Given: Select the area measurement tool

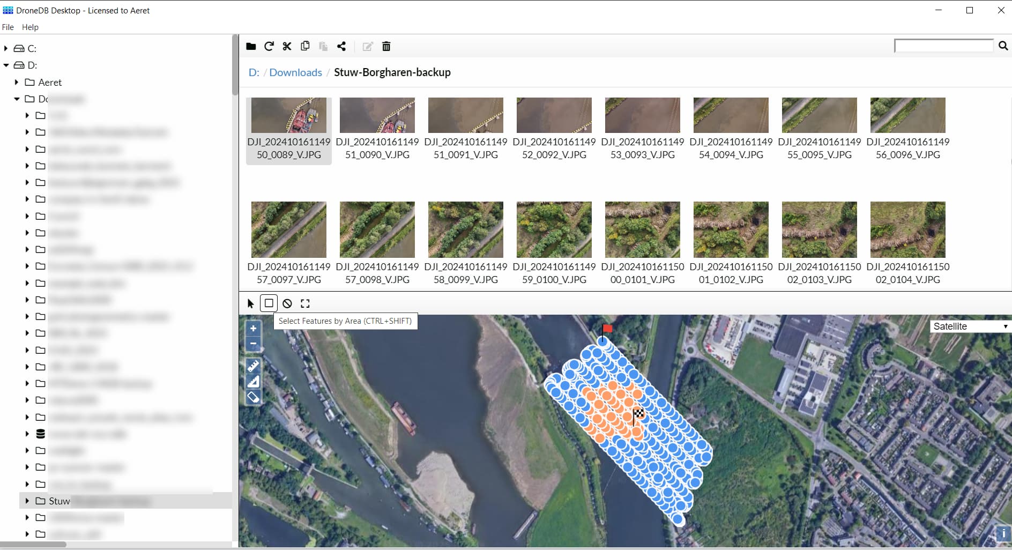Looking at the screenshot, I should click(x=253, y=381).
